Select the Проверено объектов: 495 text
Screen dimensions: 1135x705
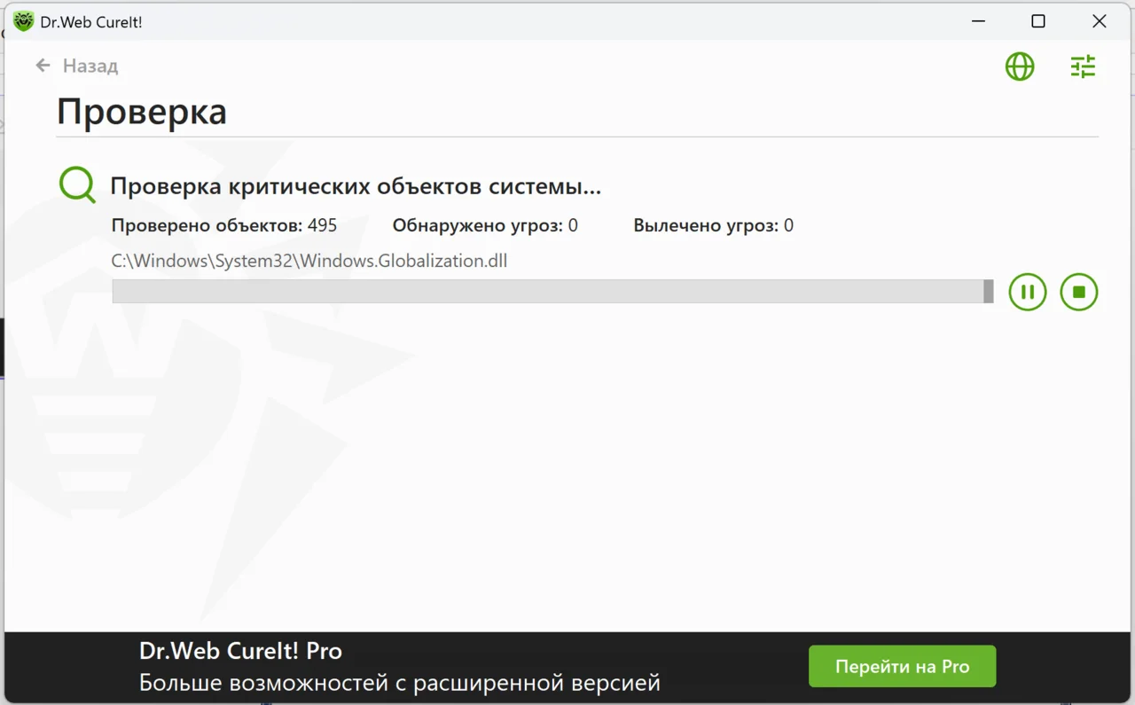point(224,225)
